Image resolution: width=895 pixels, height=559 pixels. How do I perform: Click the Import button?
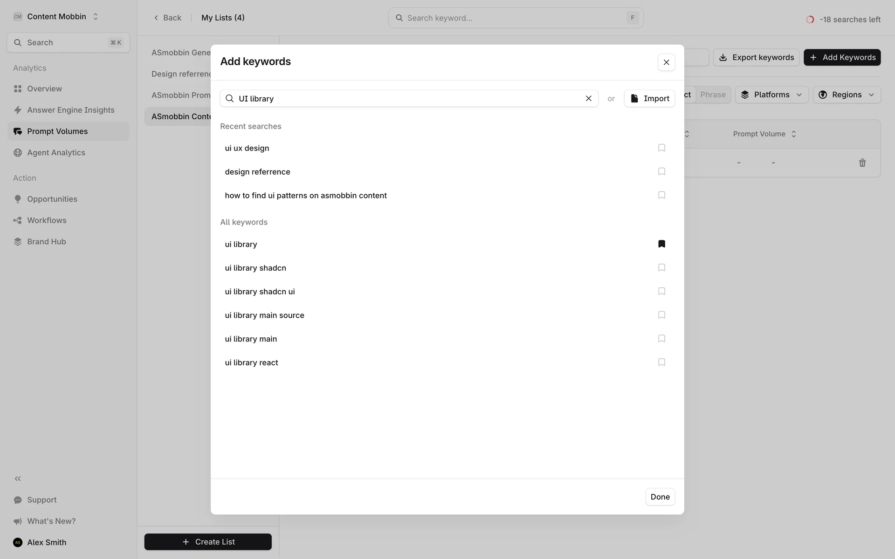click(x=649, y=98)
